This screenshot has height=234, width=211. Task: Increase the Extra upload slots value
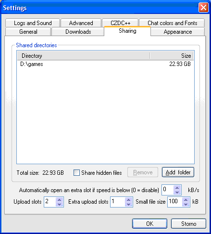coord(128,200)
